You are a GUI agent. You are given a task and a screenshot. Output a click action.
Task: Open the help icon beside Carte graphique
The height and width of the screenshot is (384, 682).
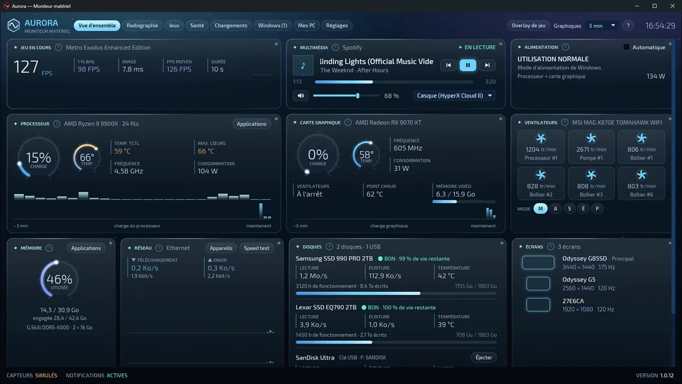[x=348, y=122]
